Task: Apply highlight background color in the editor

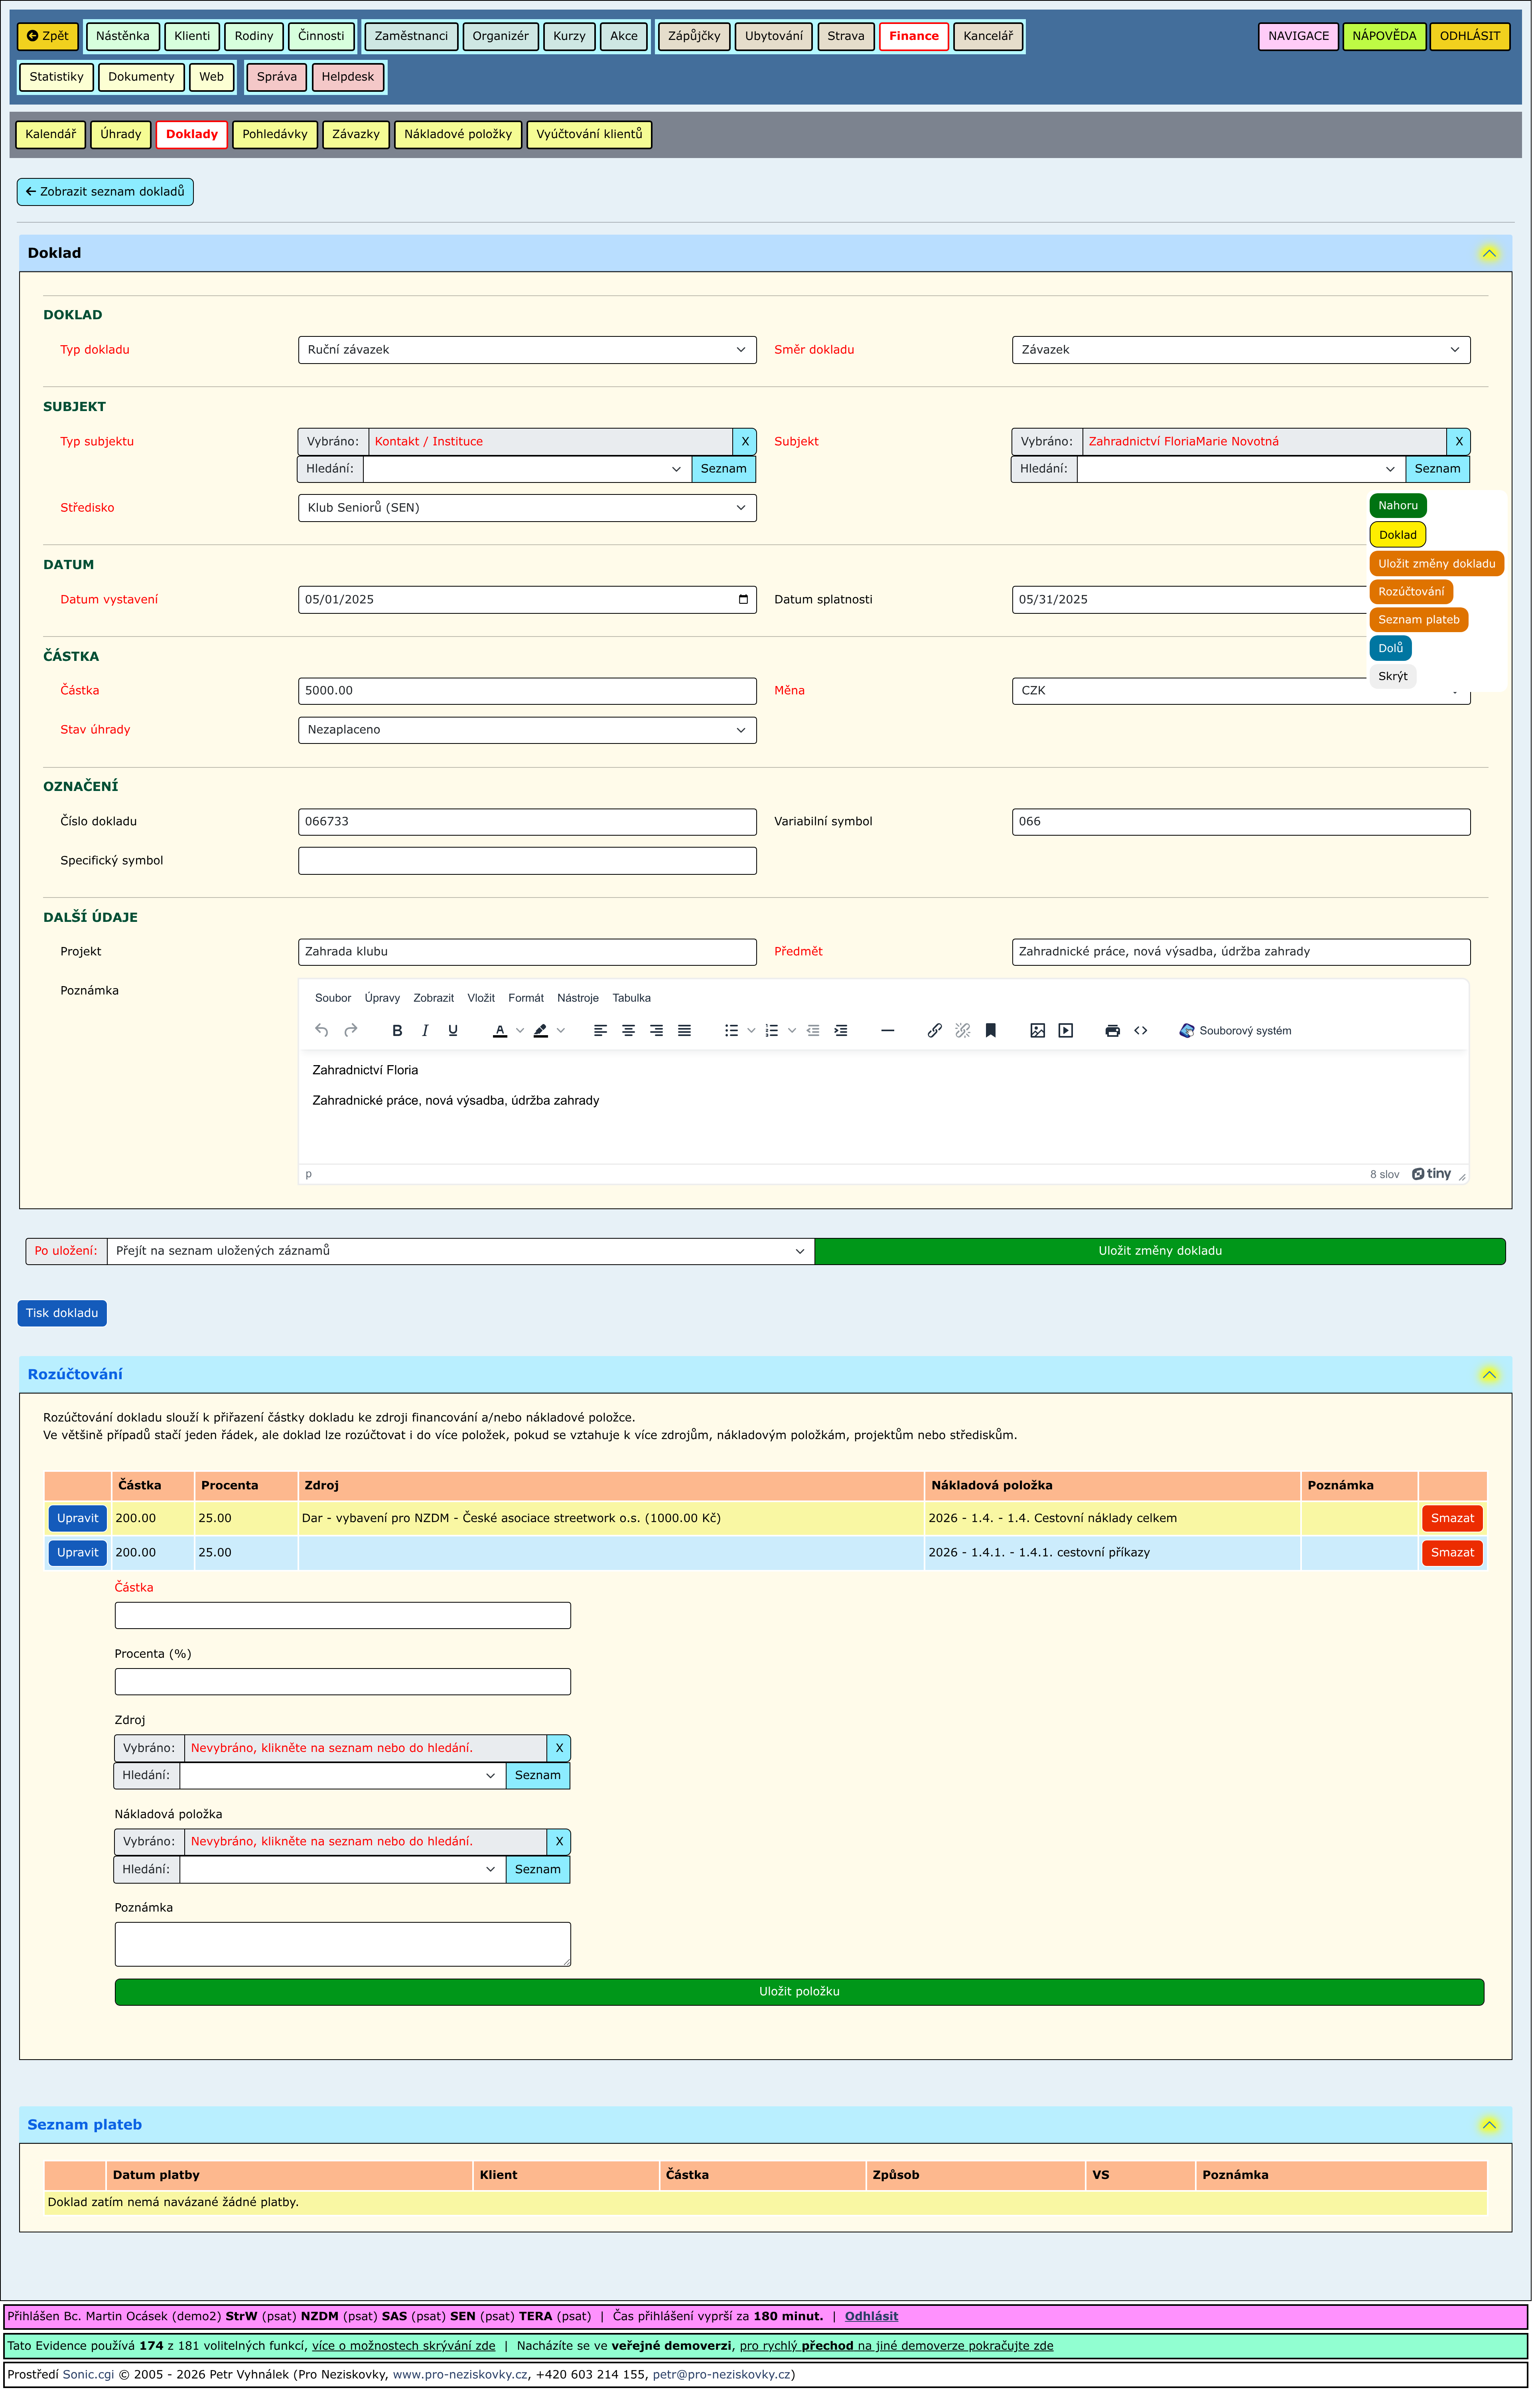Action: pos(540,1031)
